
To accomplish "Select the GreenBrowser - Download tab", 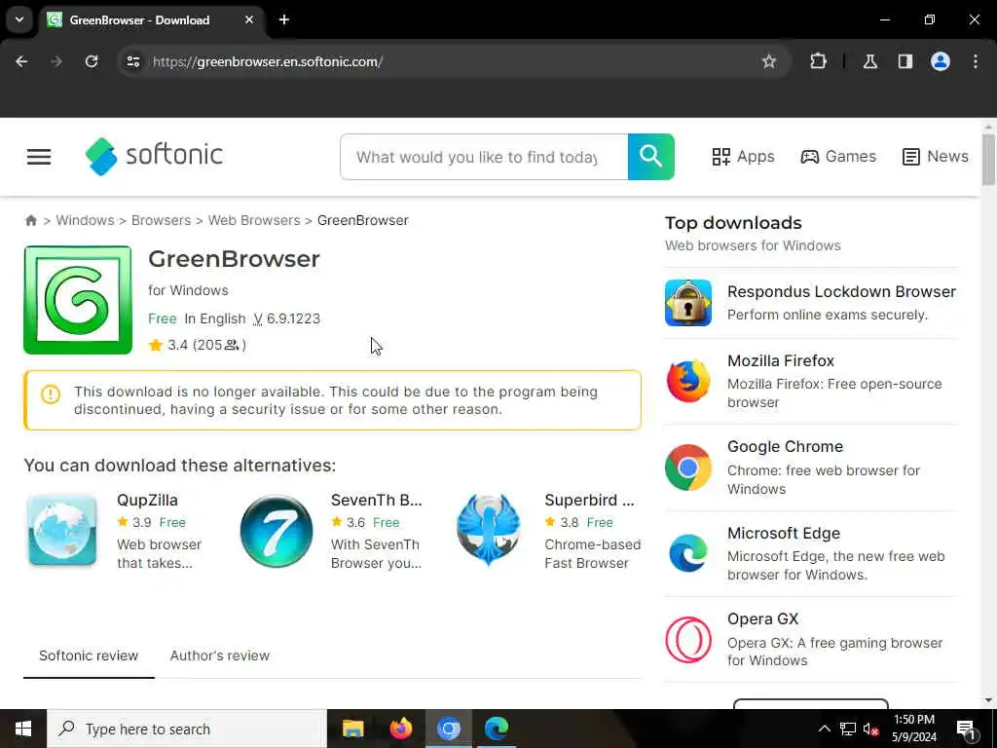I will pos(151,19).
